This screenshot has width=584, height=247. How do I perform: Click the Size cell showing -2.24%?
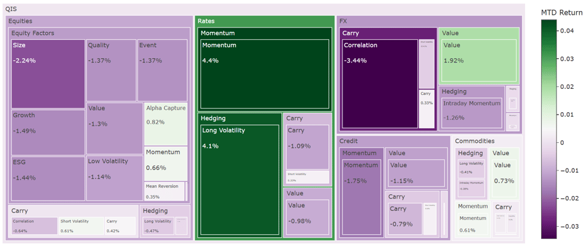48,74
